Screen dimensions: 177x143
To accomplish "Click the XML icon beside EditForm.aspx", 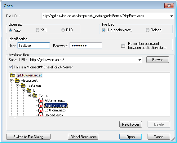I will [x=41, y=110].
